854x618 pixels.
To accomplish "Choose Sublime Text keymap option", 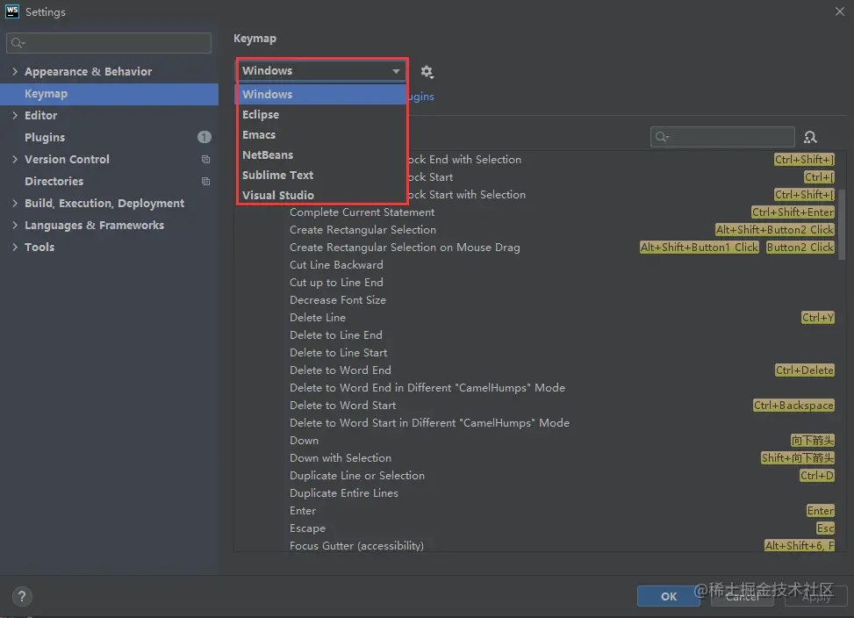I will click(x=322, y=175).
